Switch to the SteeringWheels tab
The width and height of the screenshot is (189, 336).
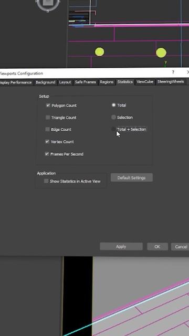click(x=171, y=82)
